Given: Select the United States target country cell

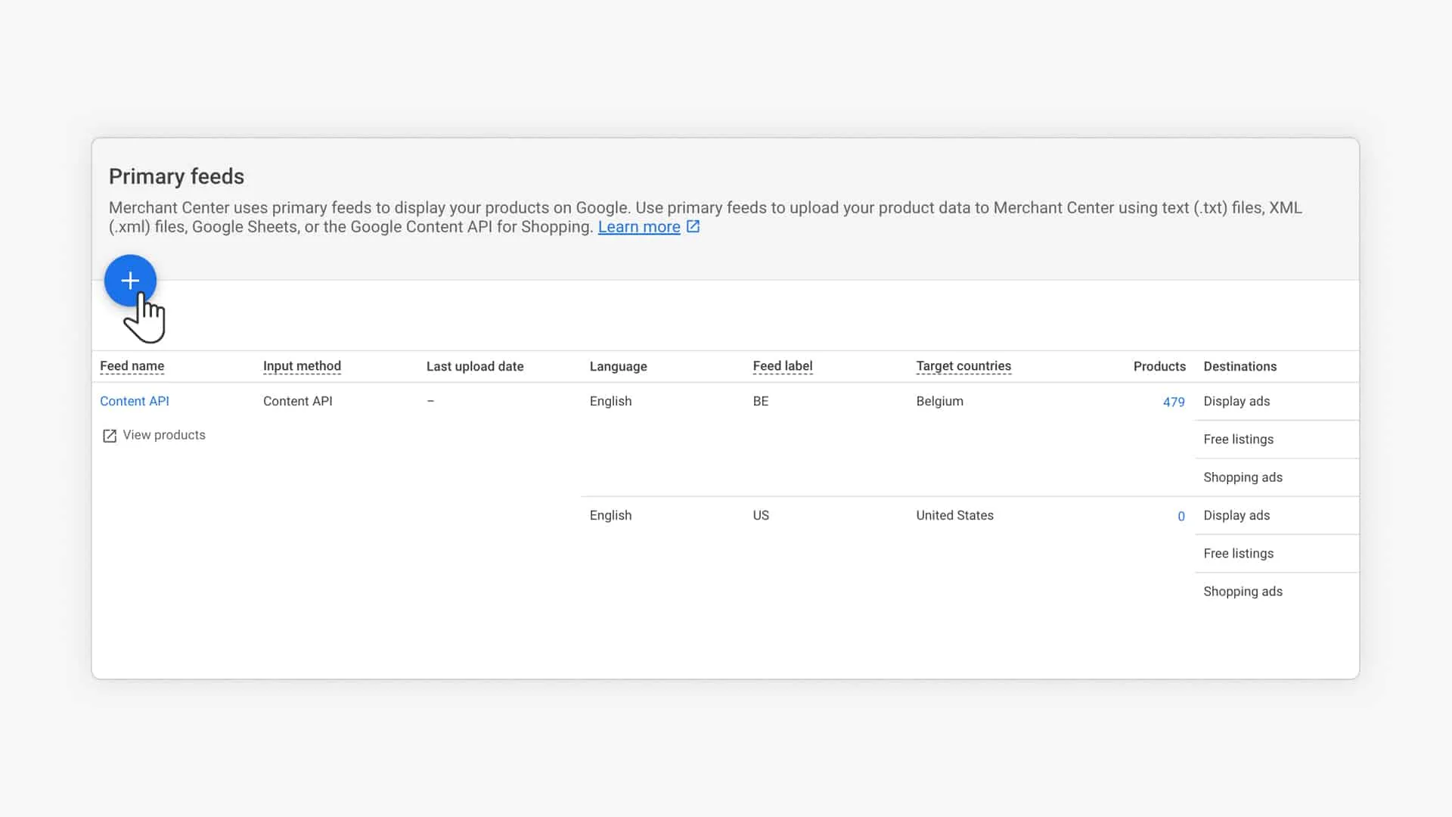Looking at the screenshot, I should [x=954, y=515].
